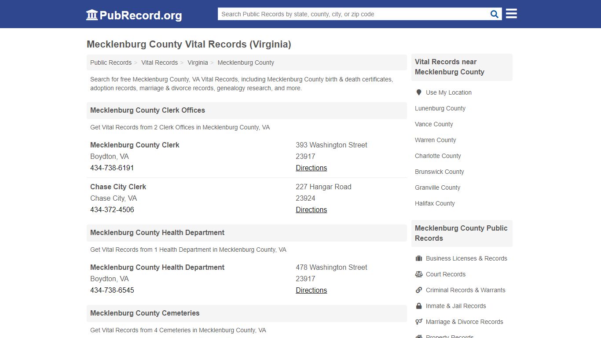Click Chase City Clerk name
Viewport: 601px width, 338px height.
tap(118, 187)
